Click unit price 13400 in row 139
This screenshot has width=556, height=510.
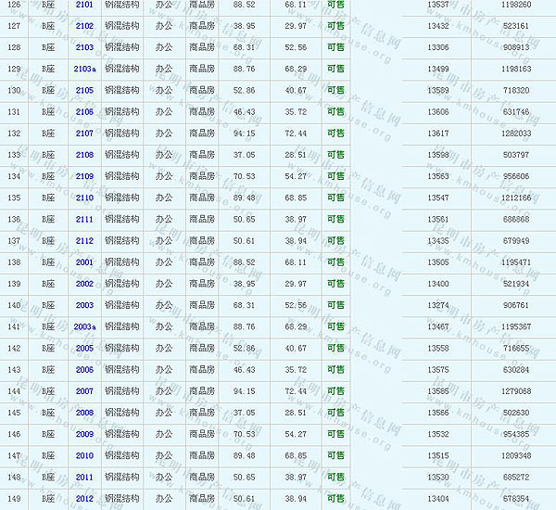pyautogui.click(x=438, y=284)
